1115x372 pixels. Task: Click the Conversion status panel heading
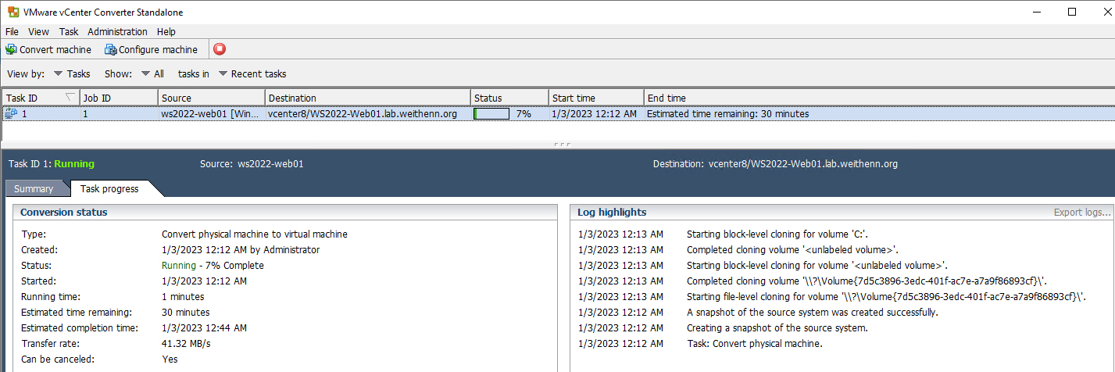[x=64, y=212]
